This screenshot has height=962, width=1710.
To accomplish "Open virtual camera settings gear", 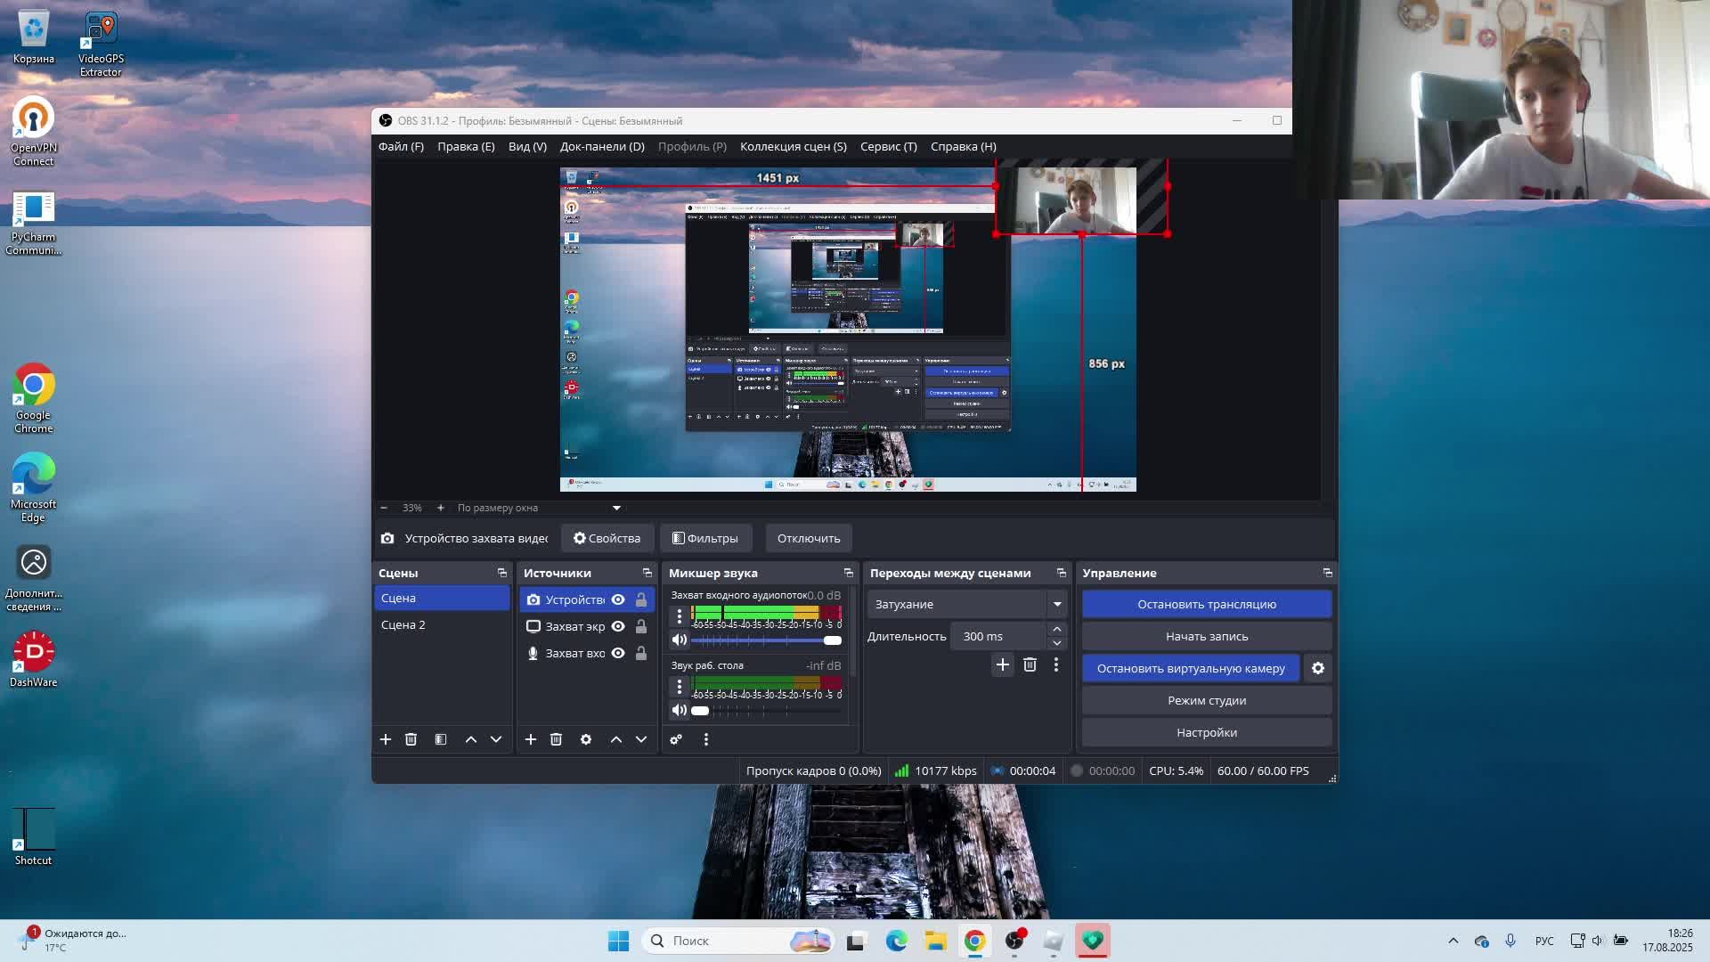I will [1318, 668].
